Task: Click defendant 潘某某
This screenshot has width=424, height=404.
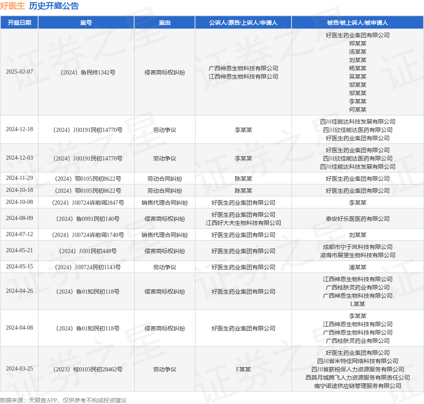Action: (357, 268)
